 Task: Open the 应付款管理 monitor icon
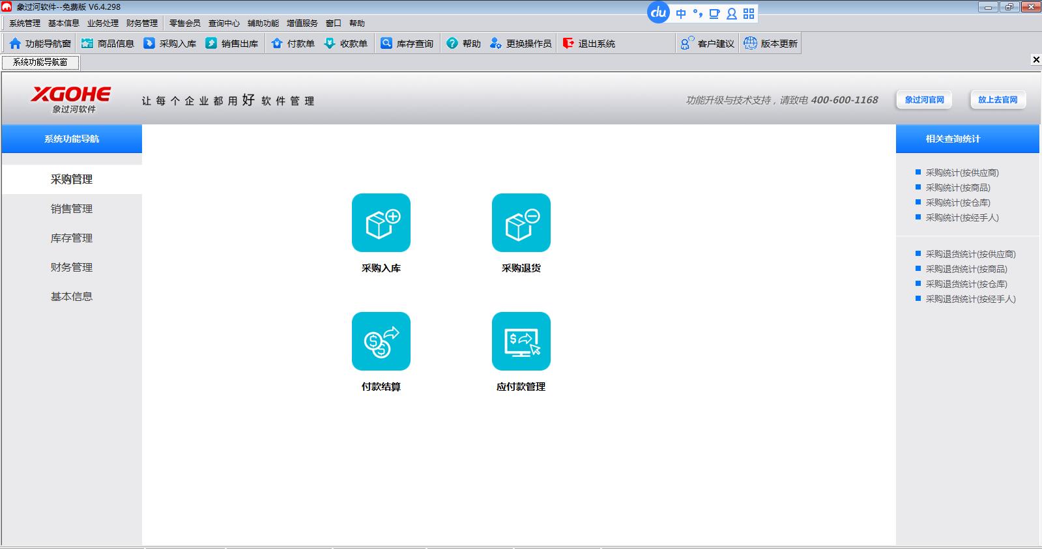click(x=521, y=341)
